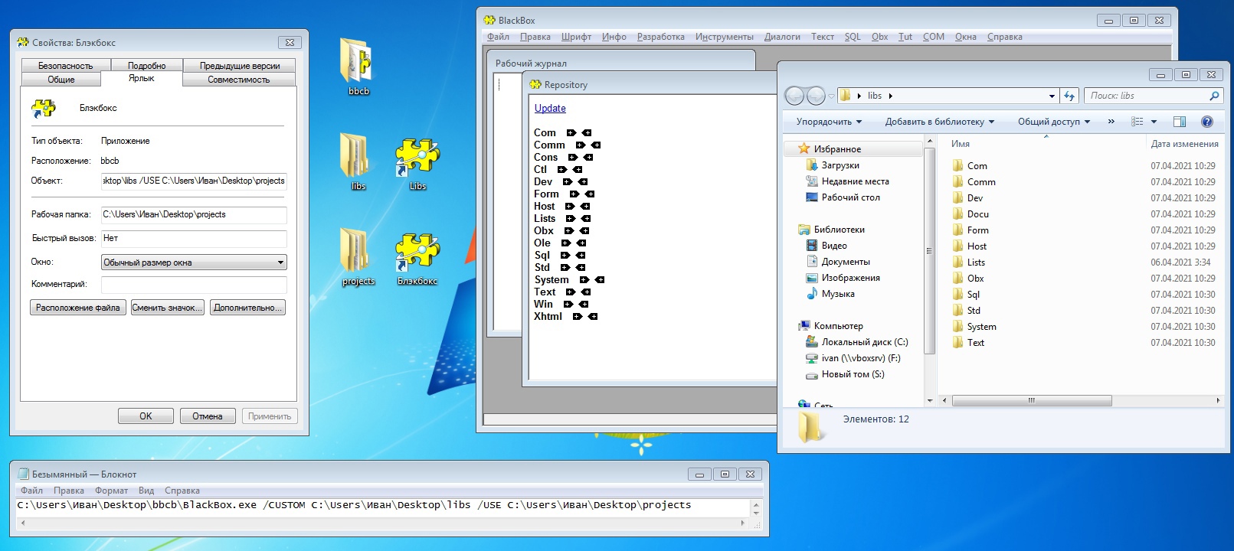
Task: Click the refresh icon beside the address bar
Action: coord(1069,96)
